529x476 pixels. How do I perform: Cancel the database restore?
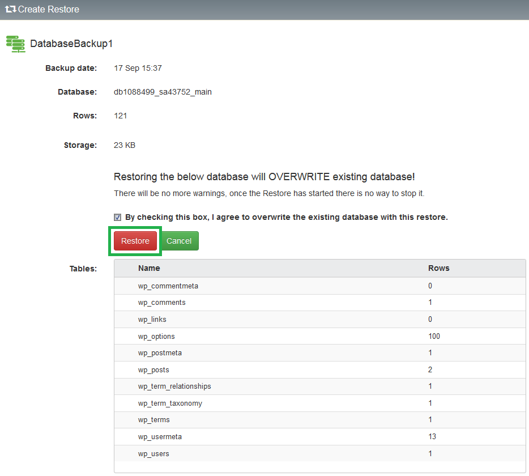179,241
